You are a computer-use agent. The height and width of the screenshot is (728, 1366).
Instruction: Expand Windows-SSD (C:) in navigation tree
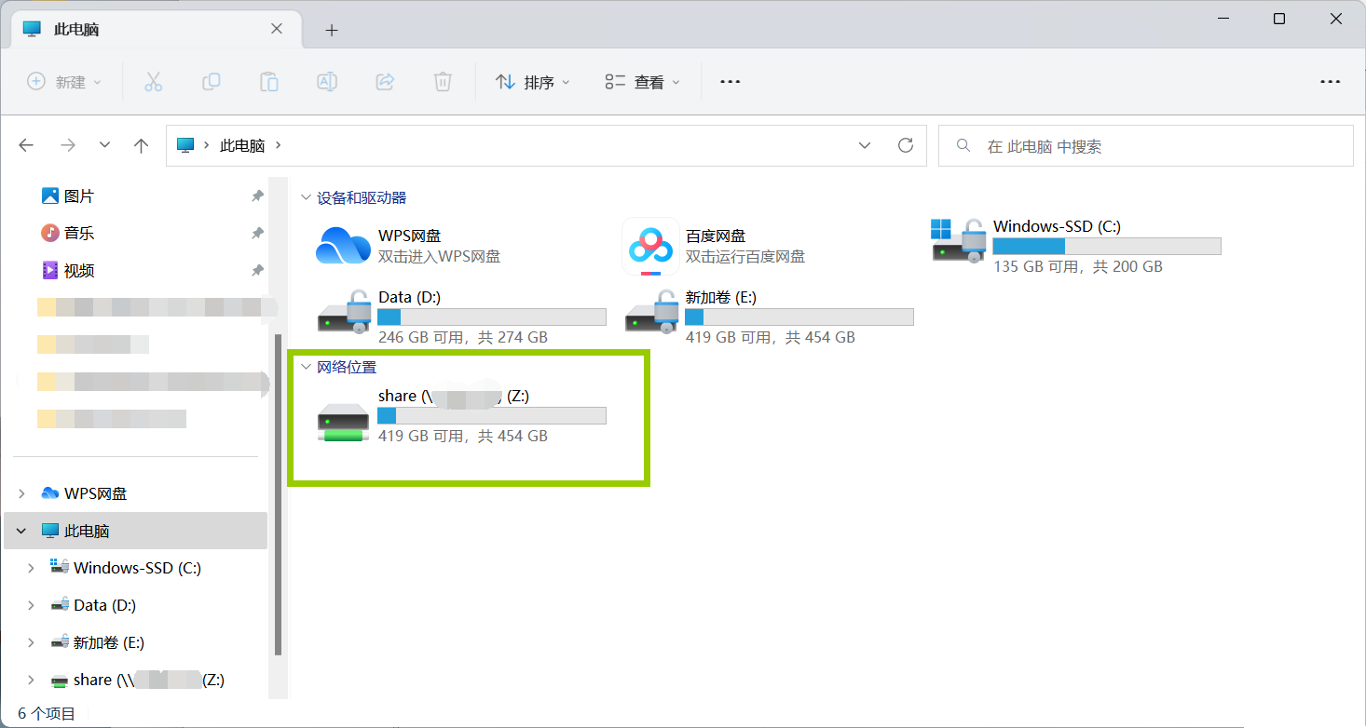[x=31, y=568]
